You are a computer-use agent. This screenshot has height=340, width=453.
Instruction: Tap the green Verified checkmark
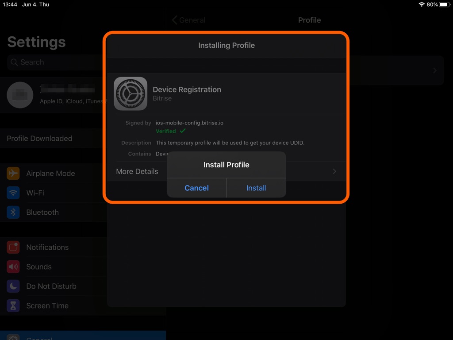pyautogui.click(x=183, y=131)
